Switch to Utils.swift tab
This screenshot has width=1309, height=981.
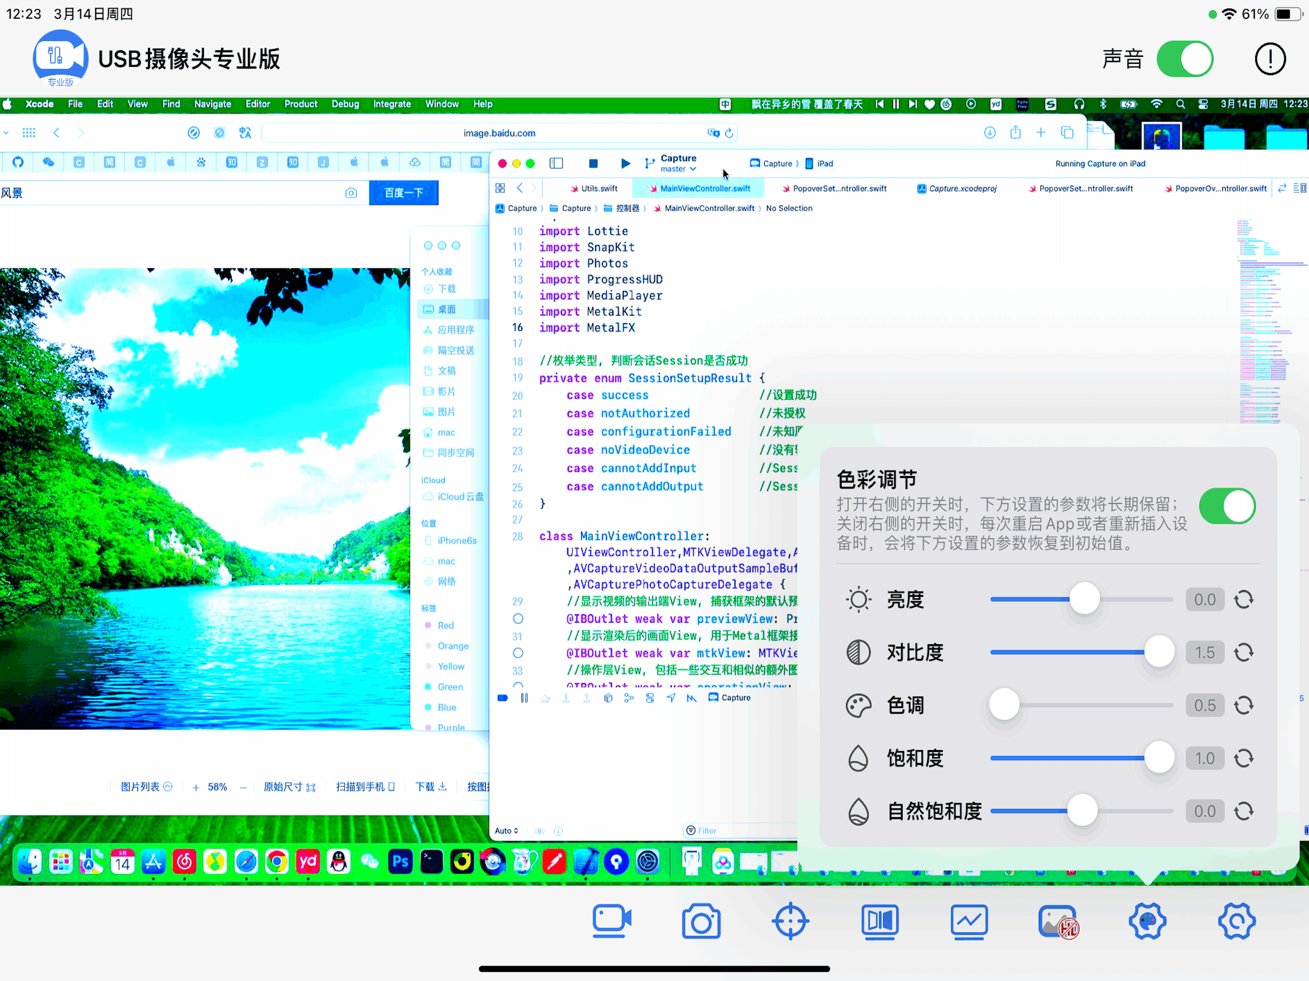(594, 188)
